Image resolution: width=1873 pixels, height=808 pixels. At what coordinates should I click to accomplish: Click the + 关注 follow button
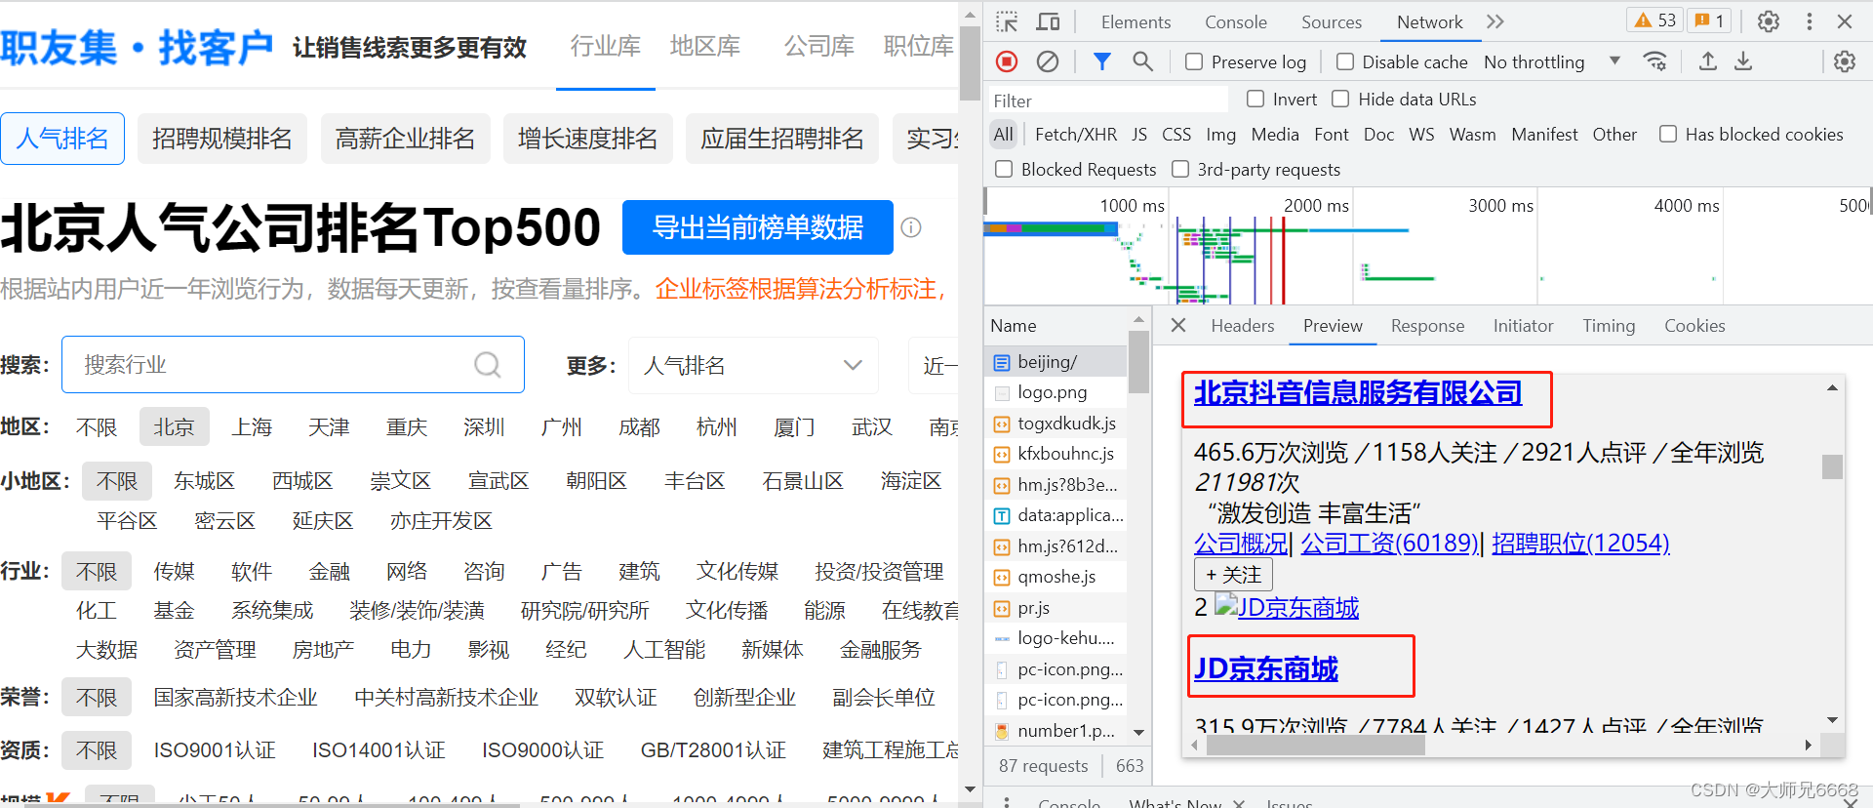pos(1233,575)
